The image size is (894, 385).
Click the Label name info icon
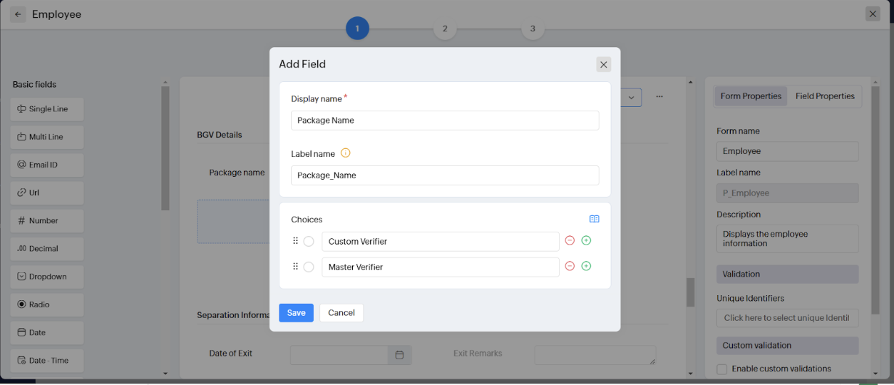click(x=346, y=153)
